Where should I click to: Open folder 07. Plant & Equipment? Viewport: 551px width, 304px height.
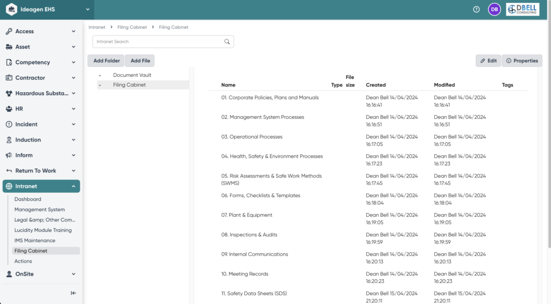pos(246,215)
